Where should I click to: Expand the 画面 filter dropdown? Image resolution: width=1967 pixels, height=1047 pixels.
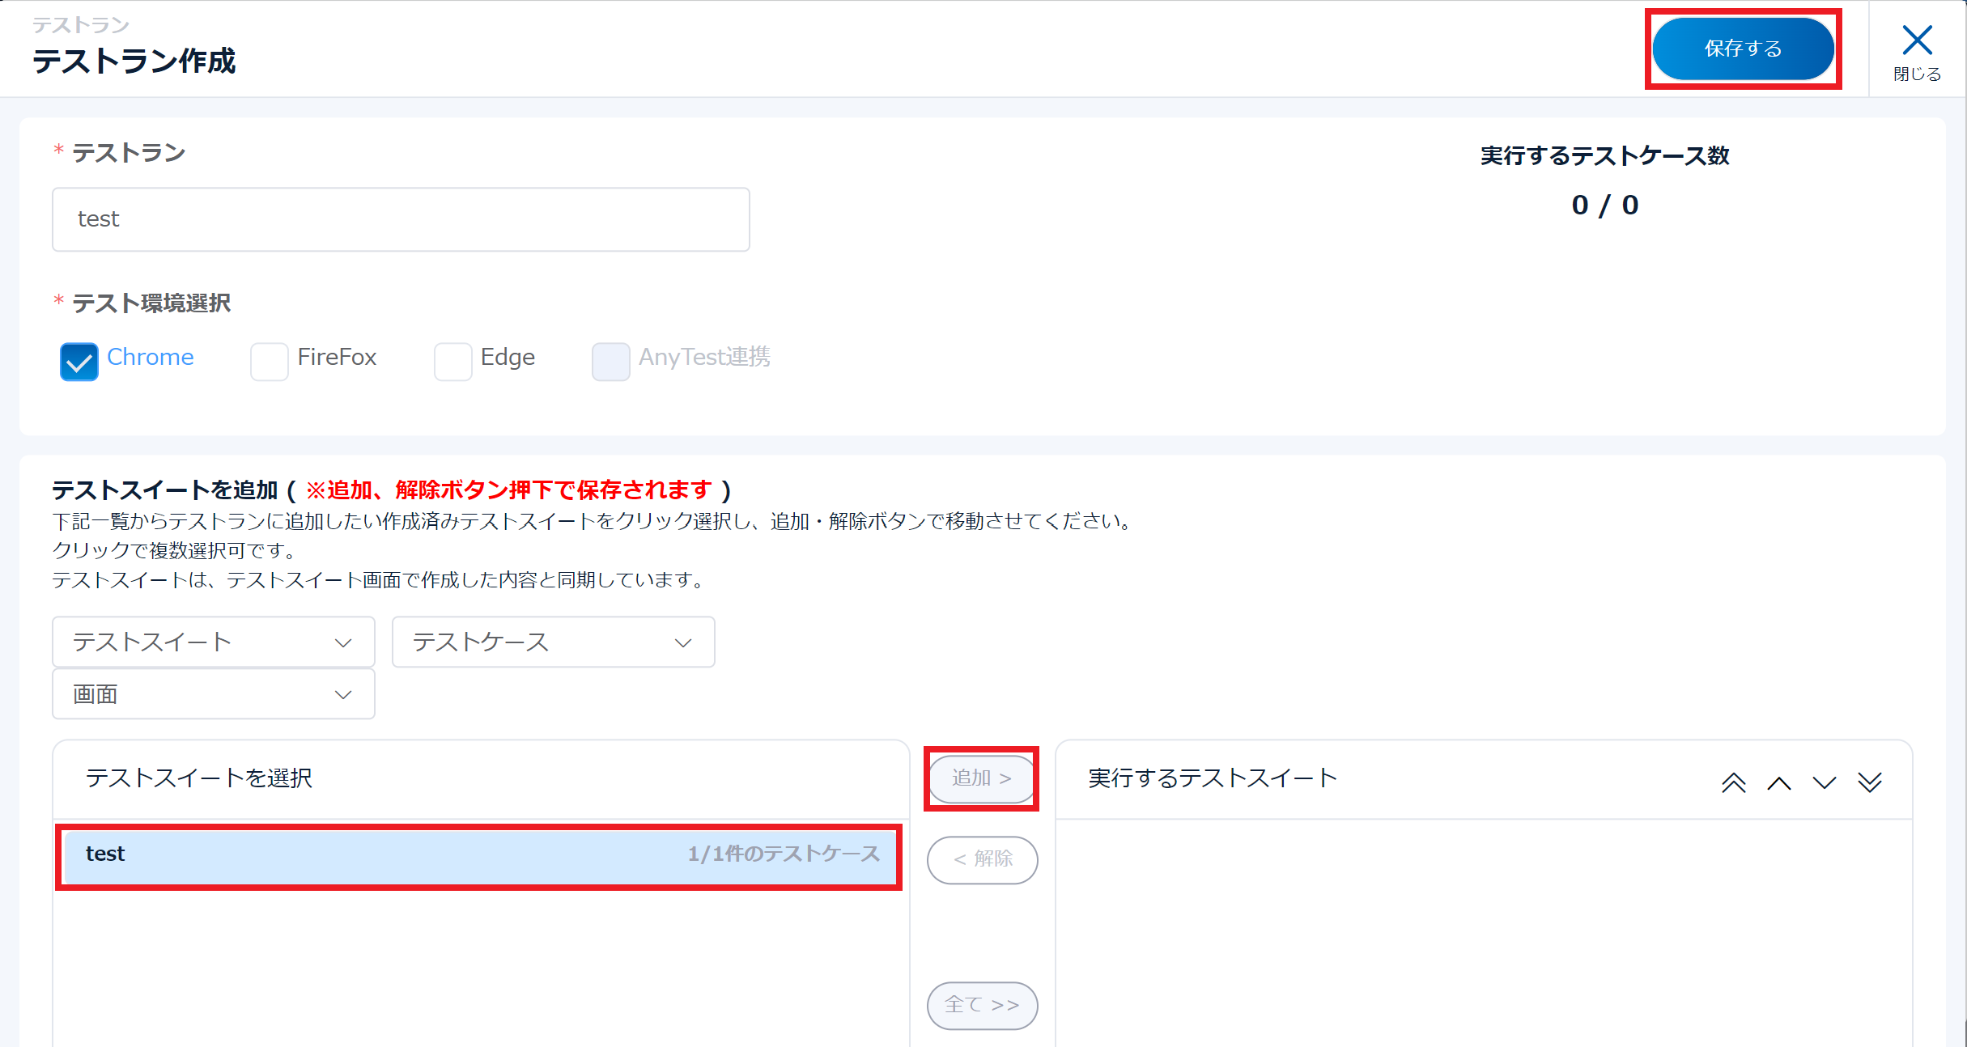coord(213,693)
